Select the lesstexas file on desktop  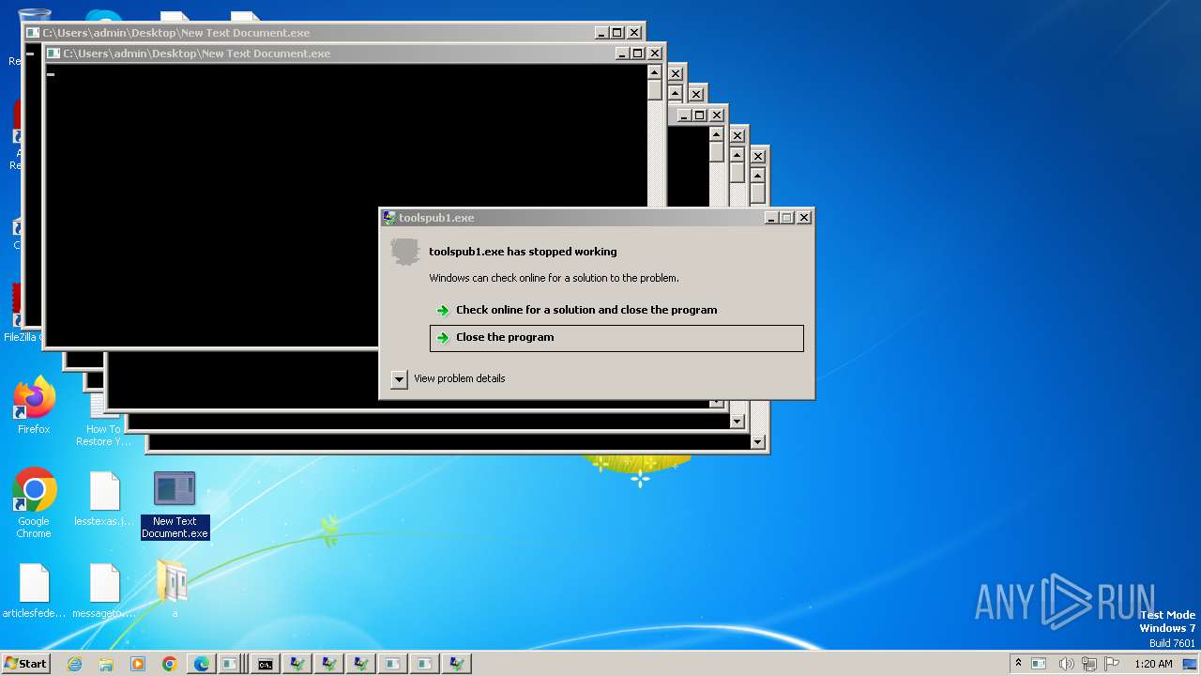(x=104, y=499)
